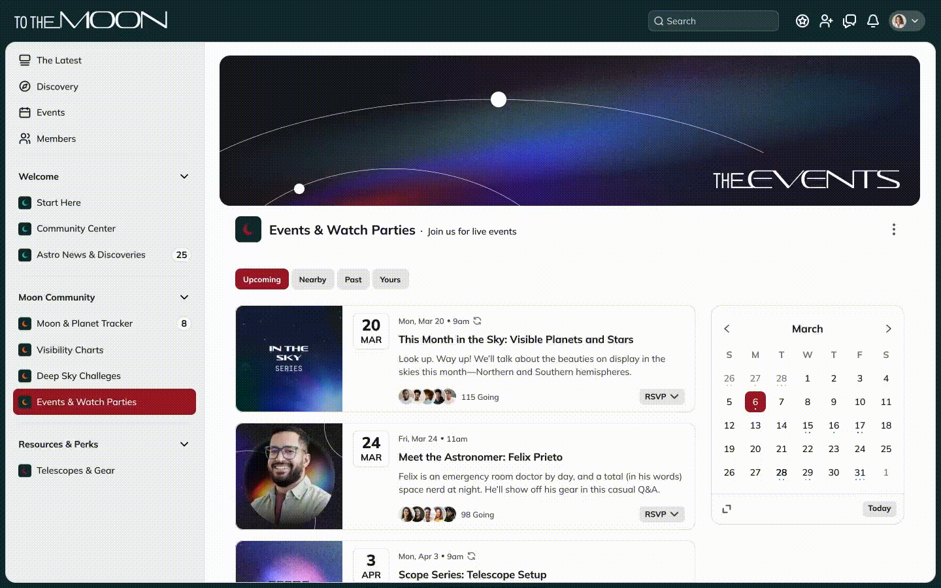This screenshot has height=588, width=941.
Task: Open the chat messages icon in header
Action: tap(850, 21)
